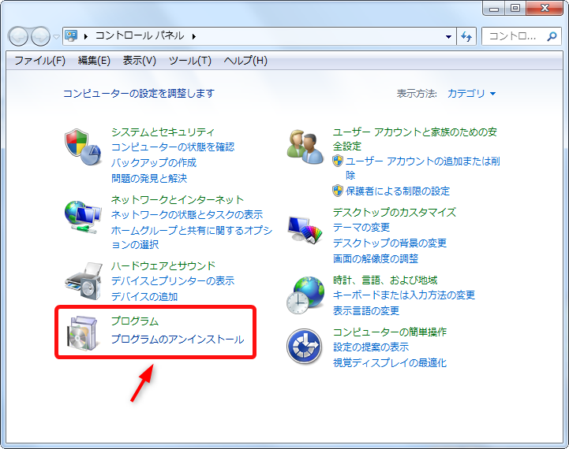Close the Control Panel window

545,9
